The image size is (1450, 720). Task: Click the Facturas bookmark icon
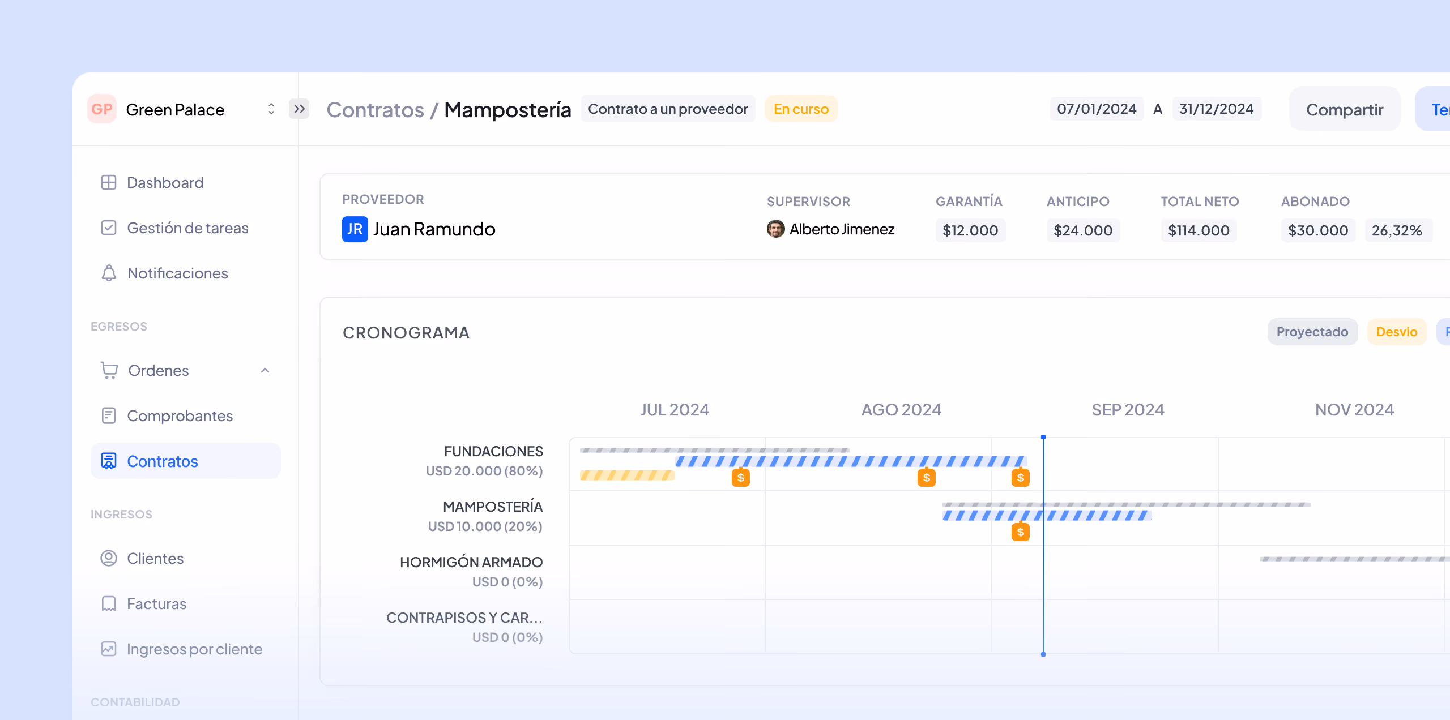point(109,603)
